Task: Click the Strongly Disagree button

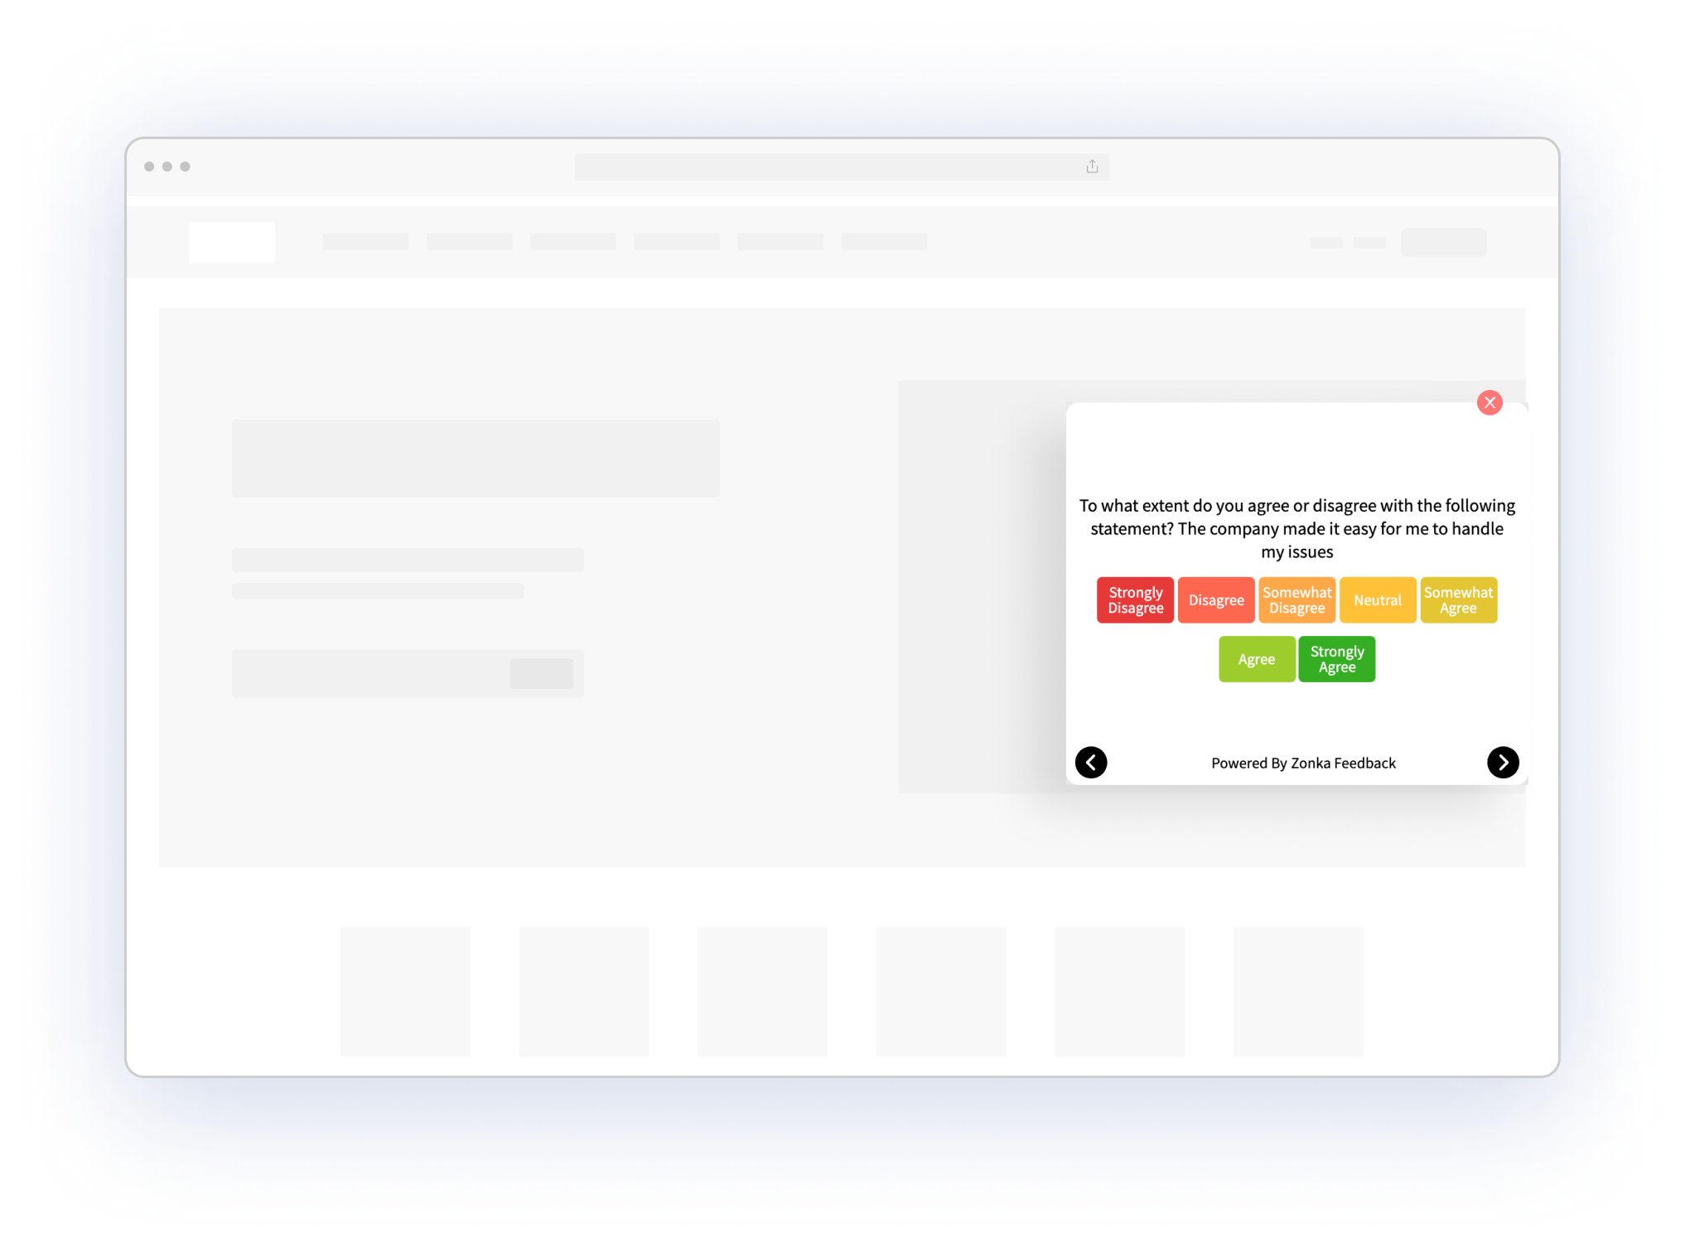Action: (x=1134, y=600)
